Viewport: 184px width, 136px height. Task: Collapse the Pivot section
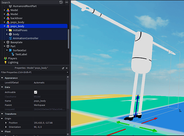[2, 132]
